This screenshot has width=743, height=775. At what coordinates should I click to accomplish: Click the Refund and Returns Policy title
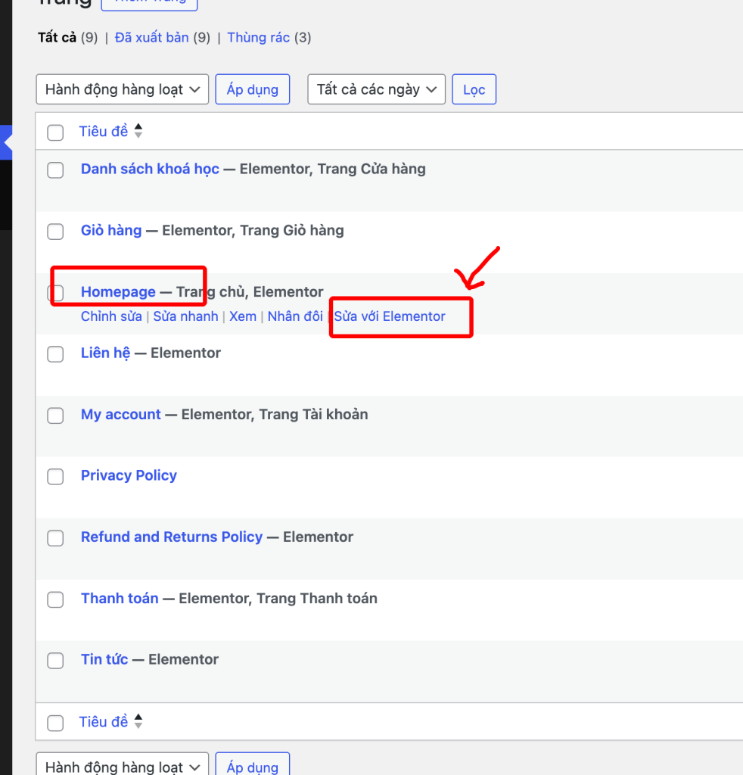[172, 537]
